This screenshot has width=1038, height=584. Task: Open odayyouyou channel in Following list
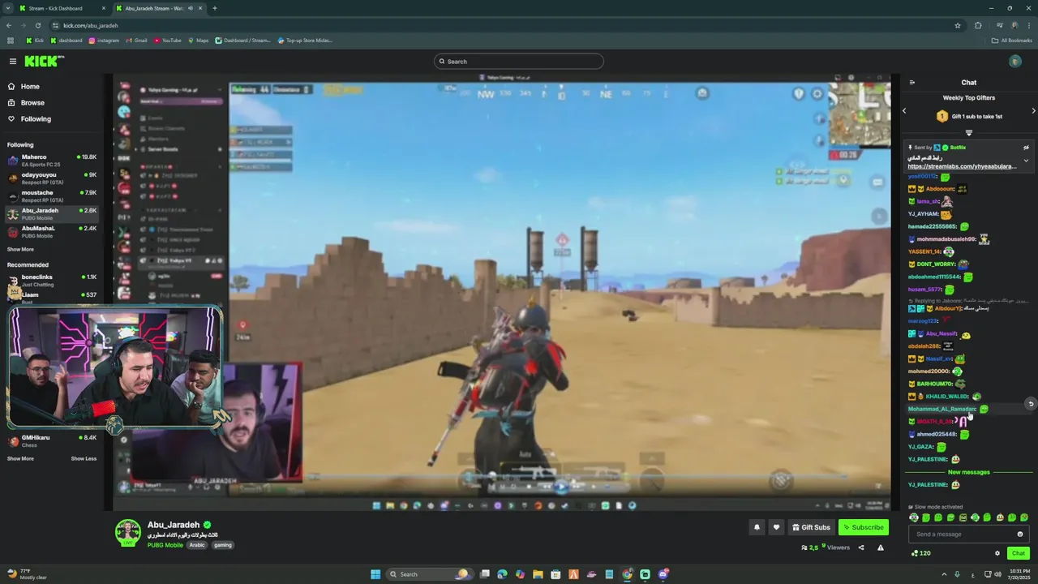[52, 178]
